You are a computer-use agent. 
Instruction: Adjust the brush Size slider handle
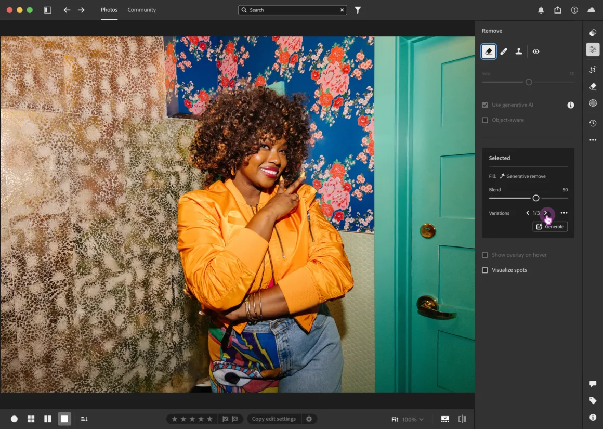tap(529, 82)
